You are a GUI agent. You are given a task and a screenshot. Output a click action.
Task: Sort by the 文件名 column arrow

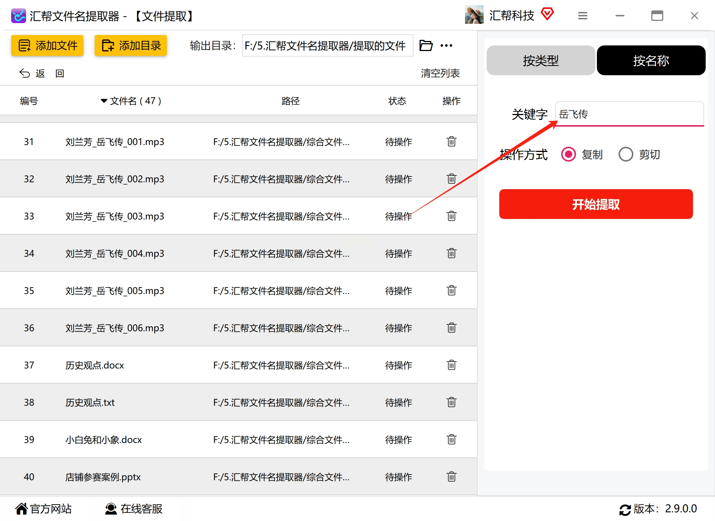(x=104, y=101)
